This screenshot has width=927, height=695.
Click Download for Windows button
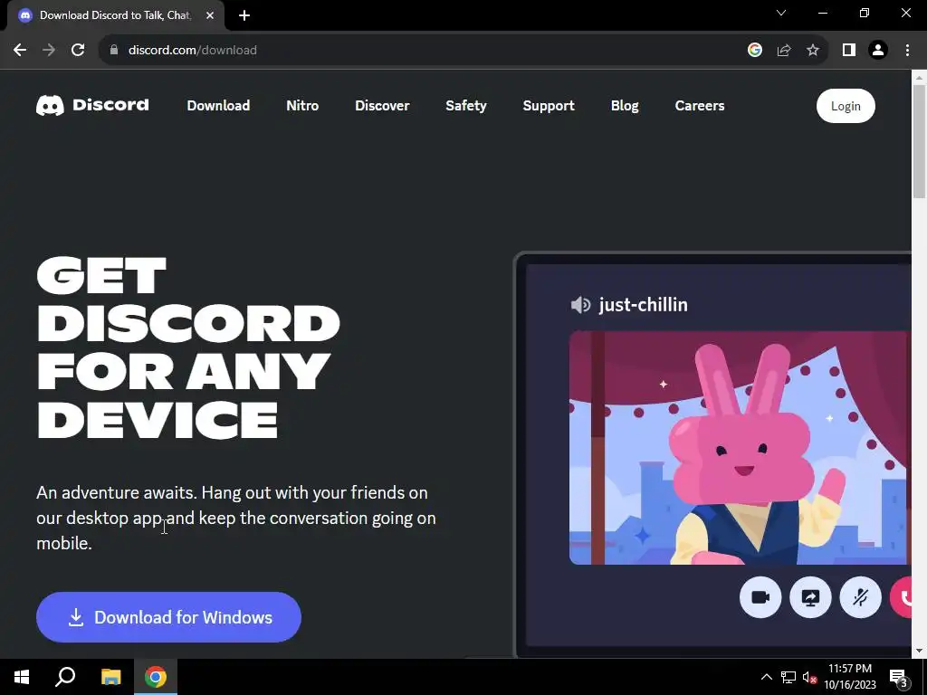(x=168, y=617)
